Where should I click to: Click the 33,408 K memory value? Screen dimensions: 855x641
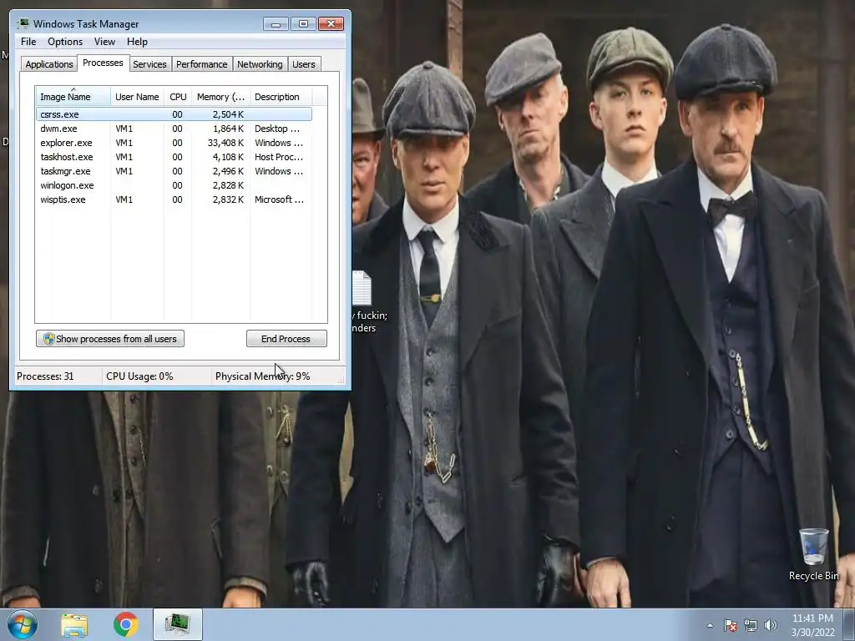(x=225, y=143)
